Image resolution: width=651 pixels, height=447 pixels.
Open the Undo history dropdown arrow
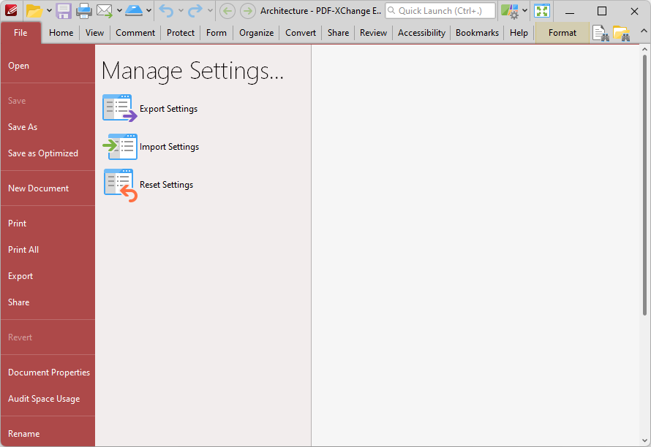[181, 11]
